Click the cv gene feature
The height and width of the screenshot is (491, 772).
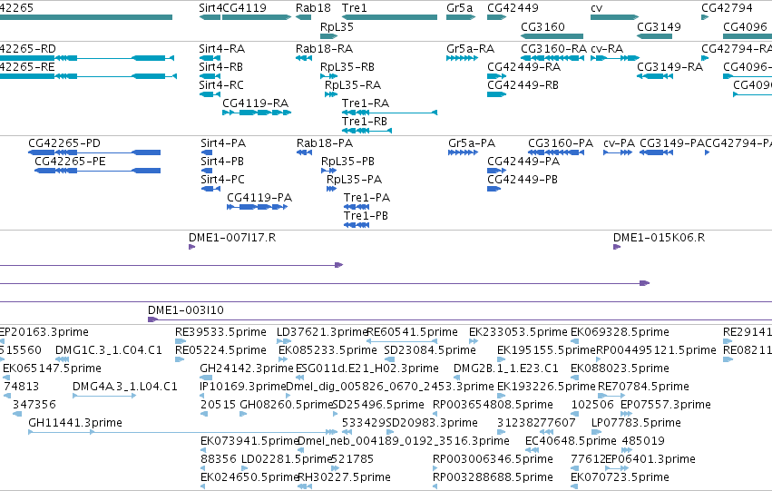(614, 17)
